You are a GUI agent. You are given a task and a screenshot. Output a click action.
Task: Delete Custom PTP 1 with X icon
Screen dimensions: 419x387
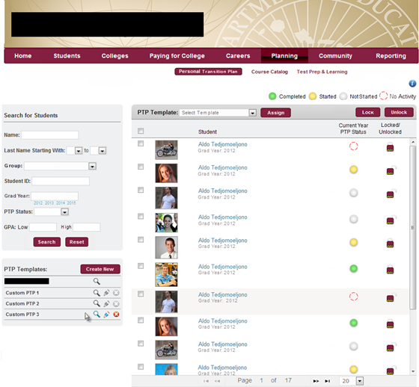point(116,293)
